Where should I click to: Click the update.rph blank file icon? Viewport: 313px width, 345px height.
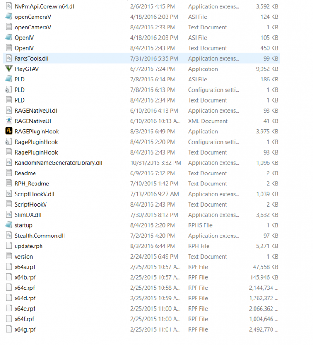9,246
